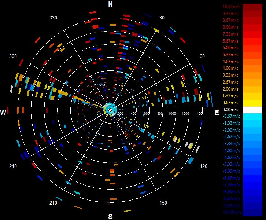The width and height of the screenshot is (266, 220).
Task: Click the -5.33m/s legend label
Action: pos(231,164)
